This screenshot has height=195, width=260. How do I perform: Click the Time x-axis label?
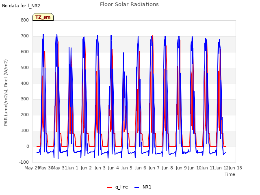[230, 174]
